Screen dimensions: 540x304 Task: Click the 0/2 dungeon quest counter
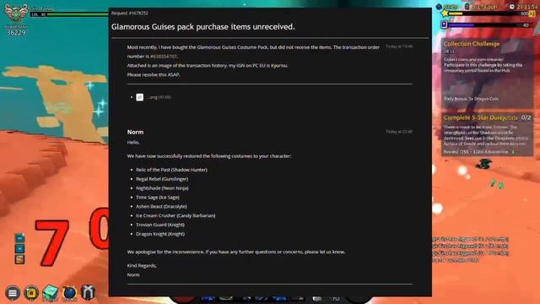pyautogui.click(x=526, y=117)
